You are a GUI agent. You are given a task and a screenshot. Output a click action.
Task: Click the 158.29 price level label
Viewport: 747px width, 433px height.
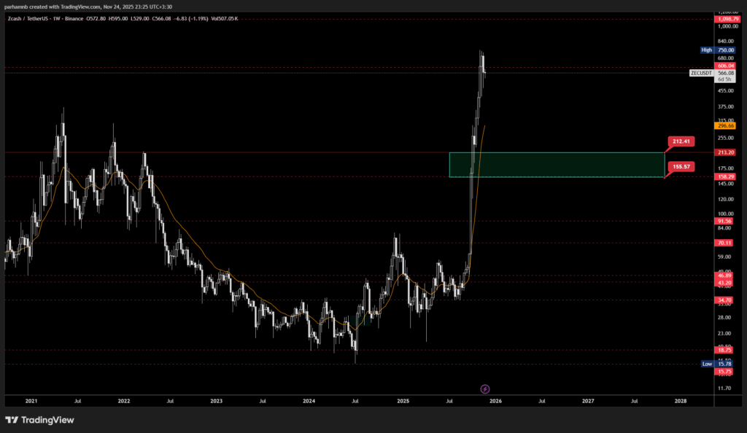(724, 176)
